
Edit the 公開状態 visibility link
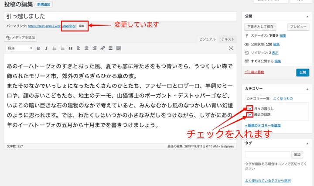(276, 44)
